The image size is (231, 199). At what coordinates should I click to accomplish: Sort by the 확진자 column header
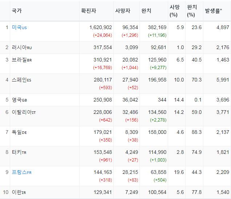[89, 11]
